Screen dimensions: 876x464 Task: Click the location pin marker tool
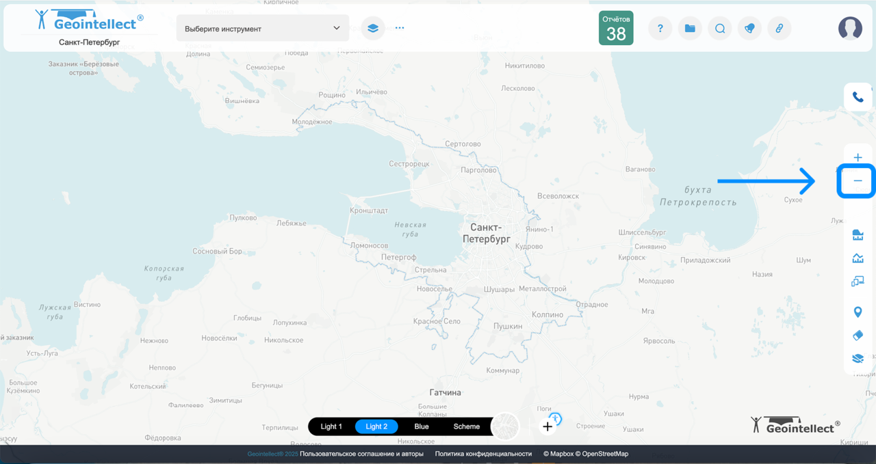pos(858,312)
